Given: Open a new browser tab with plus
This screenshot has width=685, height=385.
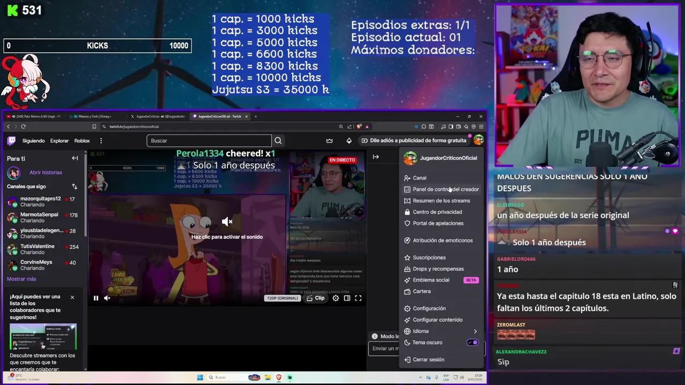Looking at the screenshot, I should [x=256, y=117].
